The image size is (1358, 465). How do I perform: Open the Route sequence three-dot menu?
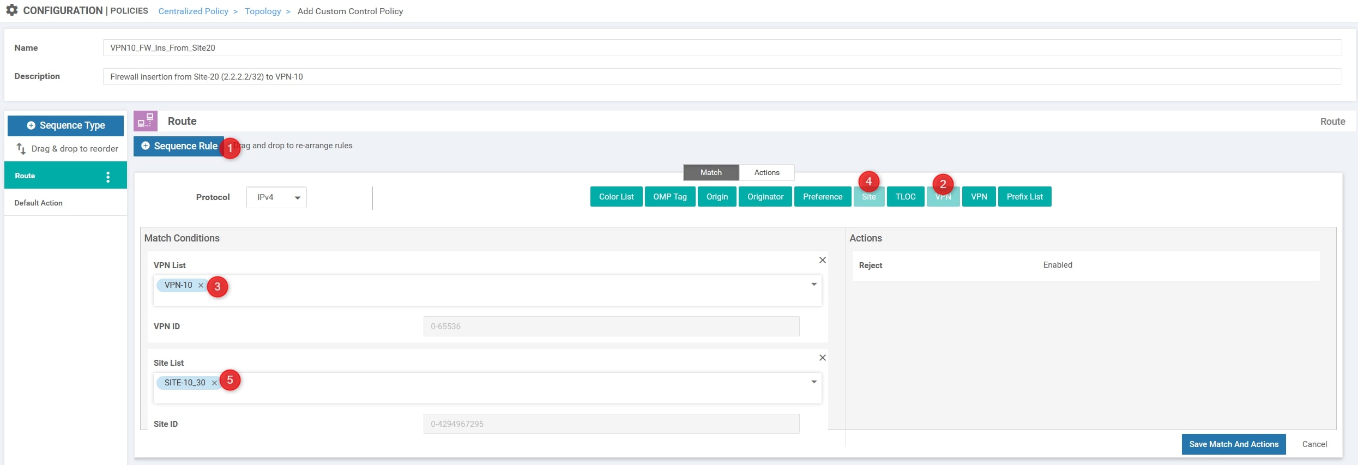tap(108, 177)
